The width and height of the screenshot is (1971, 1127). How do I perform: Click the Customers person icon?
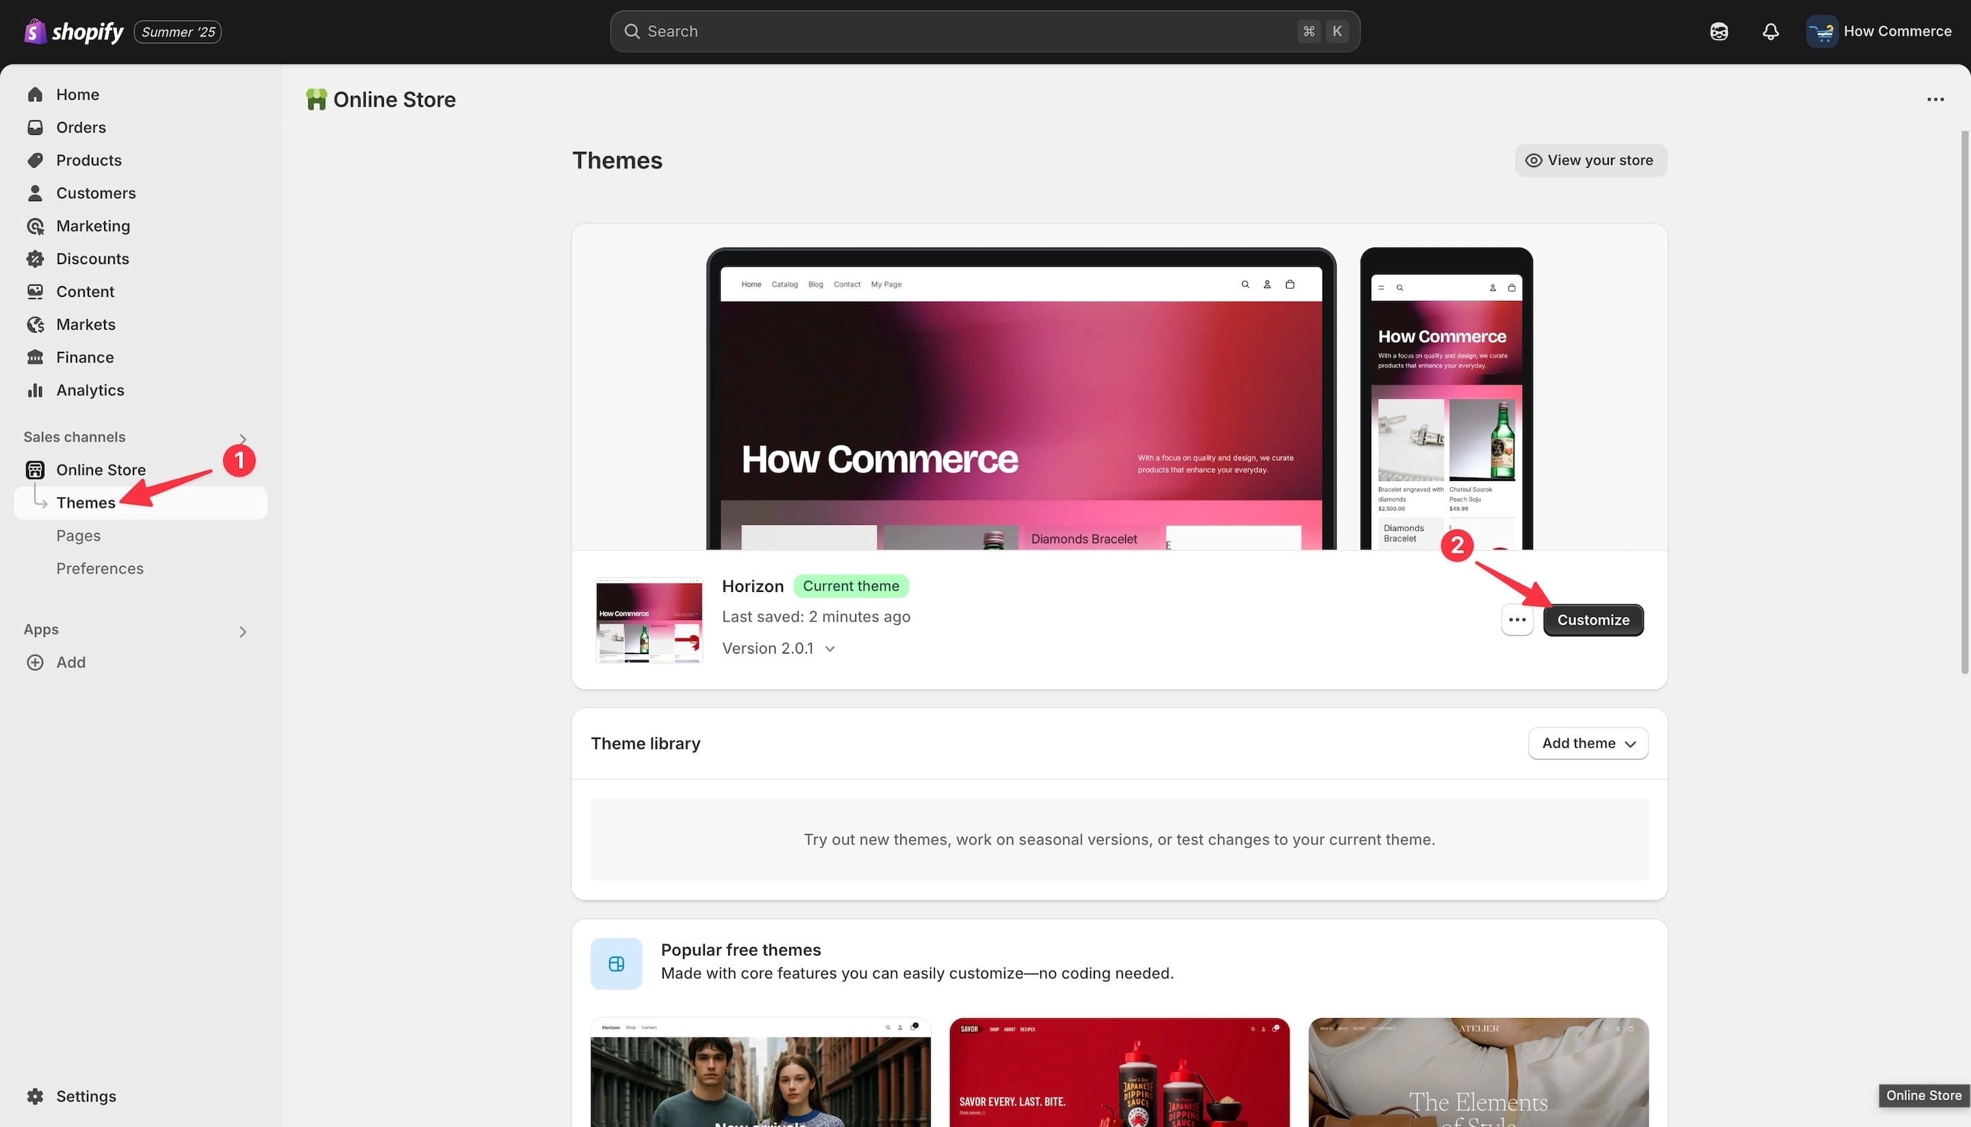(x=35, y=193)
